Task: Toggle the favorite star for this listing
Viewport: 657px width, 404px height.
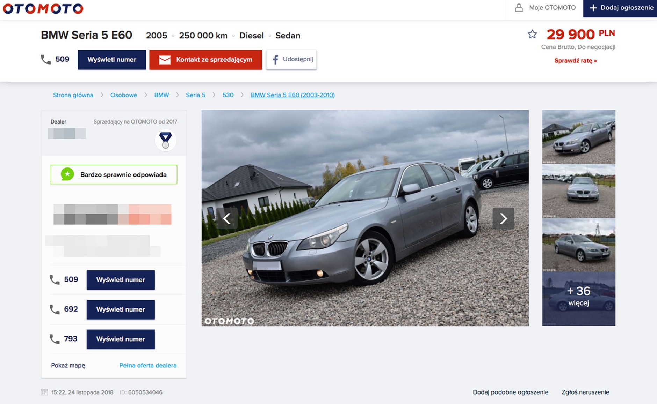Action: click(532, 35)
